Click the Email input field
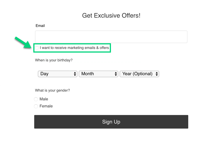 [x=111, y=37]
